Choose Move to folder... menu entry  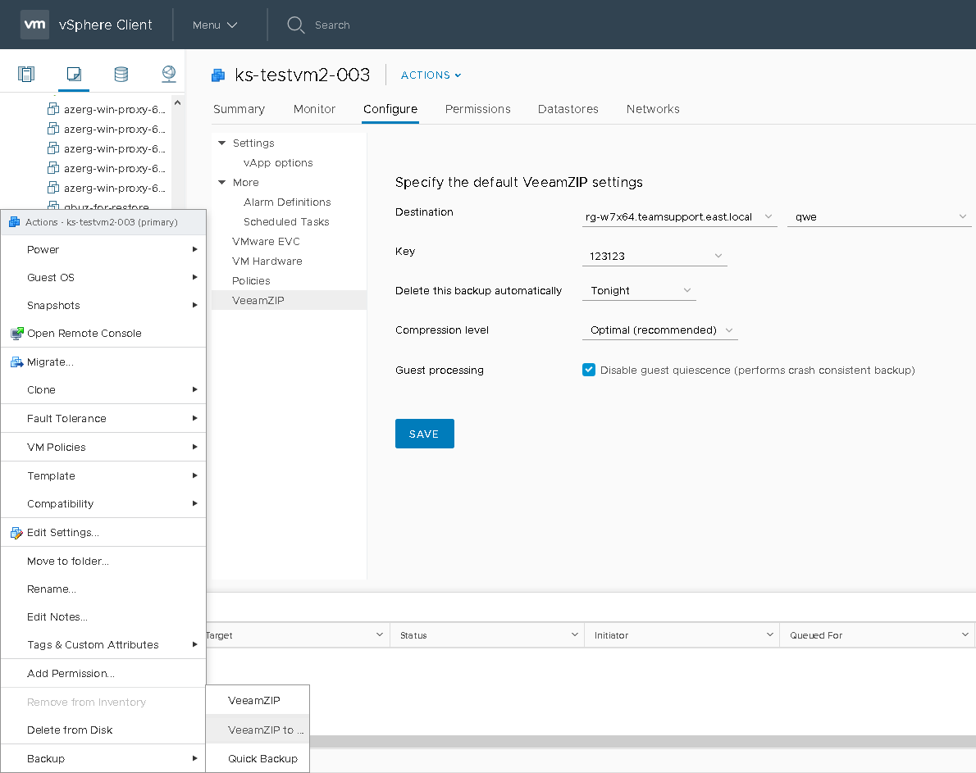click(103, 561)
